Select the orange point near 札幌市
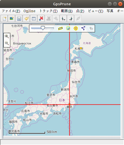The image size is (124, 145). click(x=81, y=48)
